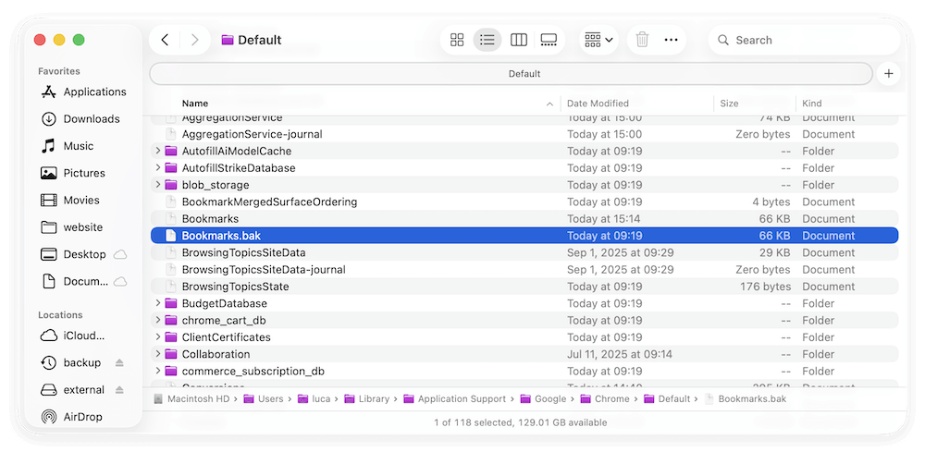Open the backup volume in sidebar
925x452 pixels.
click(x=71, y=363)
